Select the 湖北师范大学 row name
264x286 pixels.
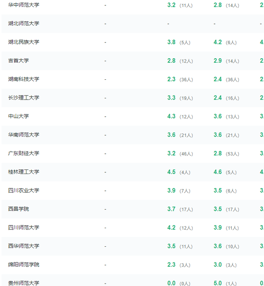coord(24,24)
